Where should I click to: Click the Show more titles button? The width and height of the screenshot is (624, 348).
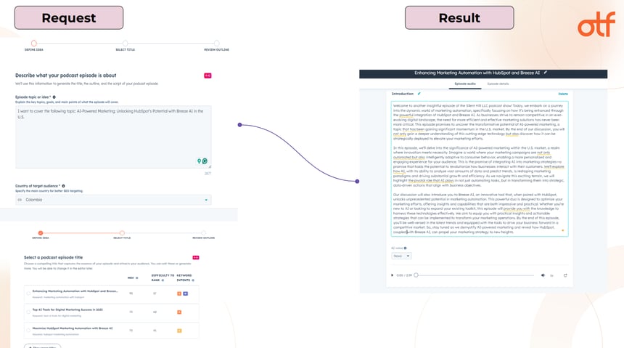coord(42,346)
